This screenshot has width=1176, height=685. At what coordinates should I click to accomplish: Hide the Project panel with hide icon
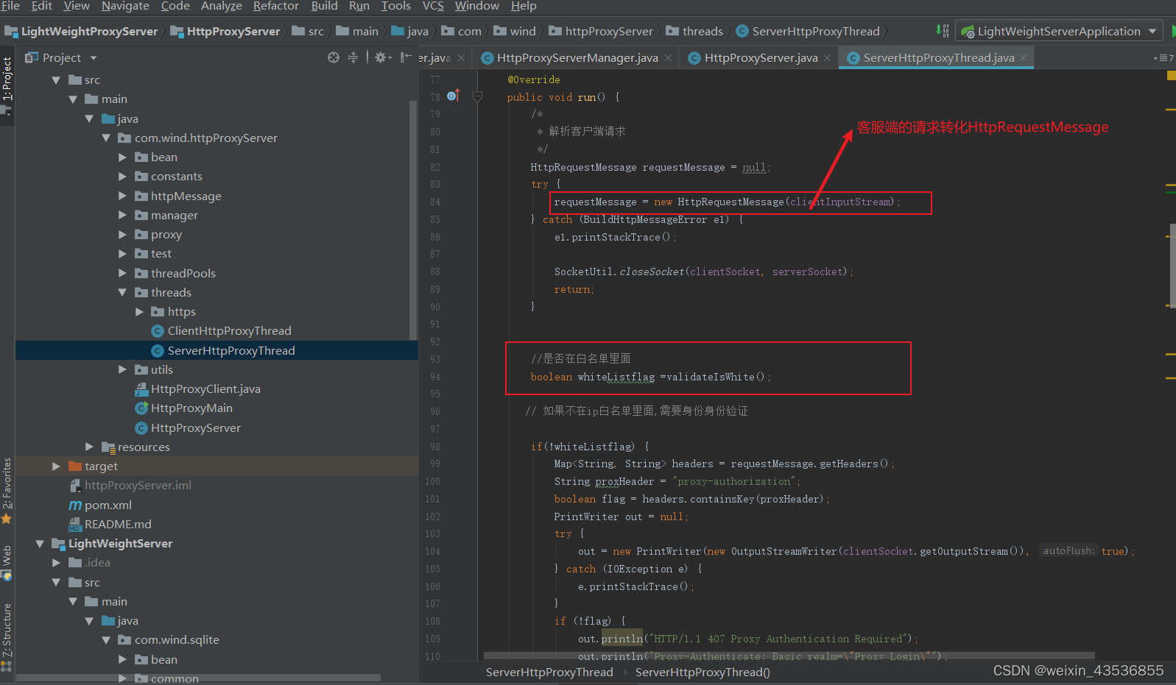tap(406, 57)
